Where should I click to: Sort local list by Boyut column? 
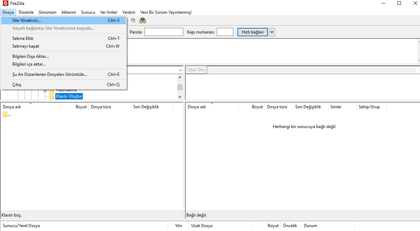pyautogui.click(x=75, y=107)
